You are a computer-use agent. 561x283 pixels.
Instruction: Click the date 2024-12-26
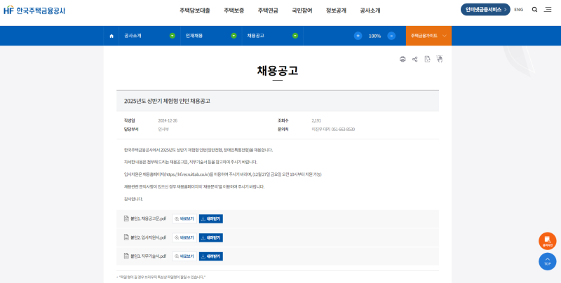click(168, 120)
